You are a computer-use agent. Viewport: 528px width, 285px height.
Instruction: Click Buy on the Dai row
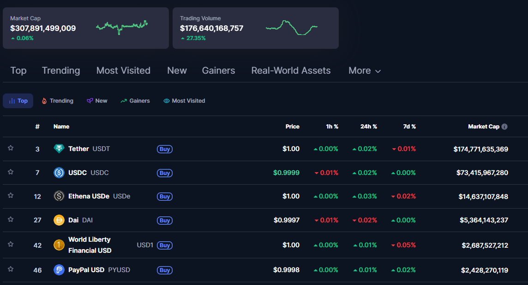pos(165,221)
